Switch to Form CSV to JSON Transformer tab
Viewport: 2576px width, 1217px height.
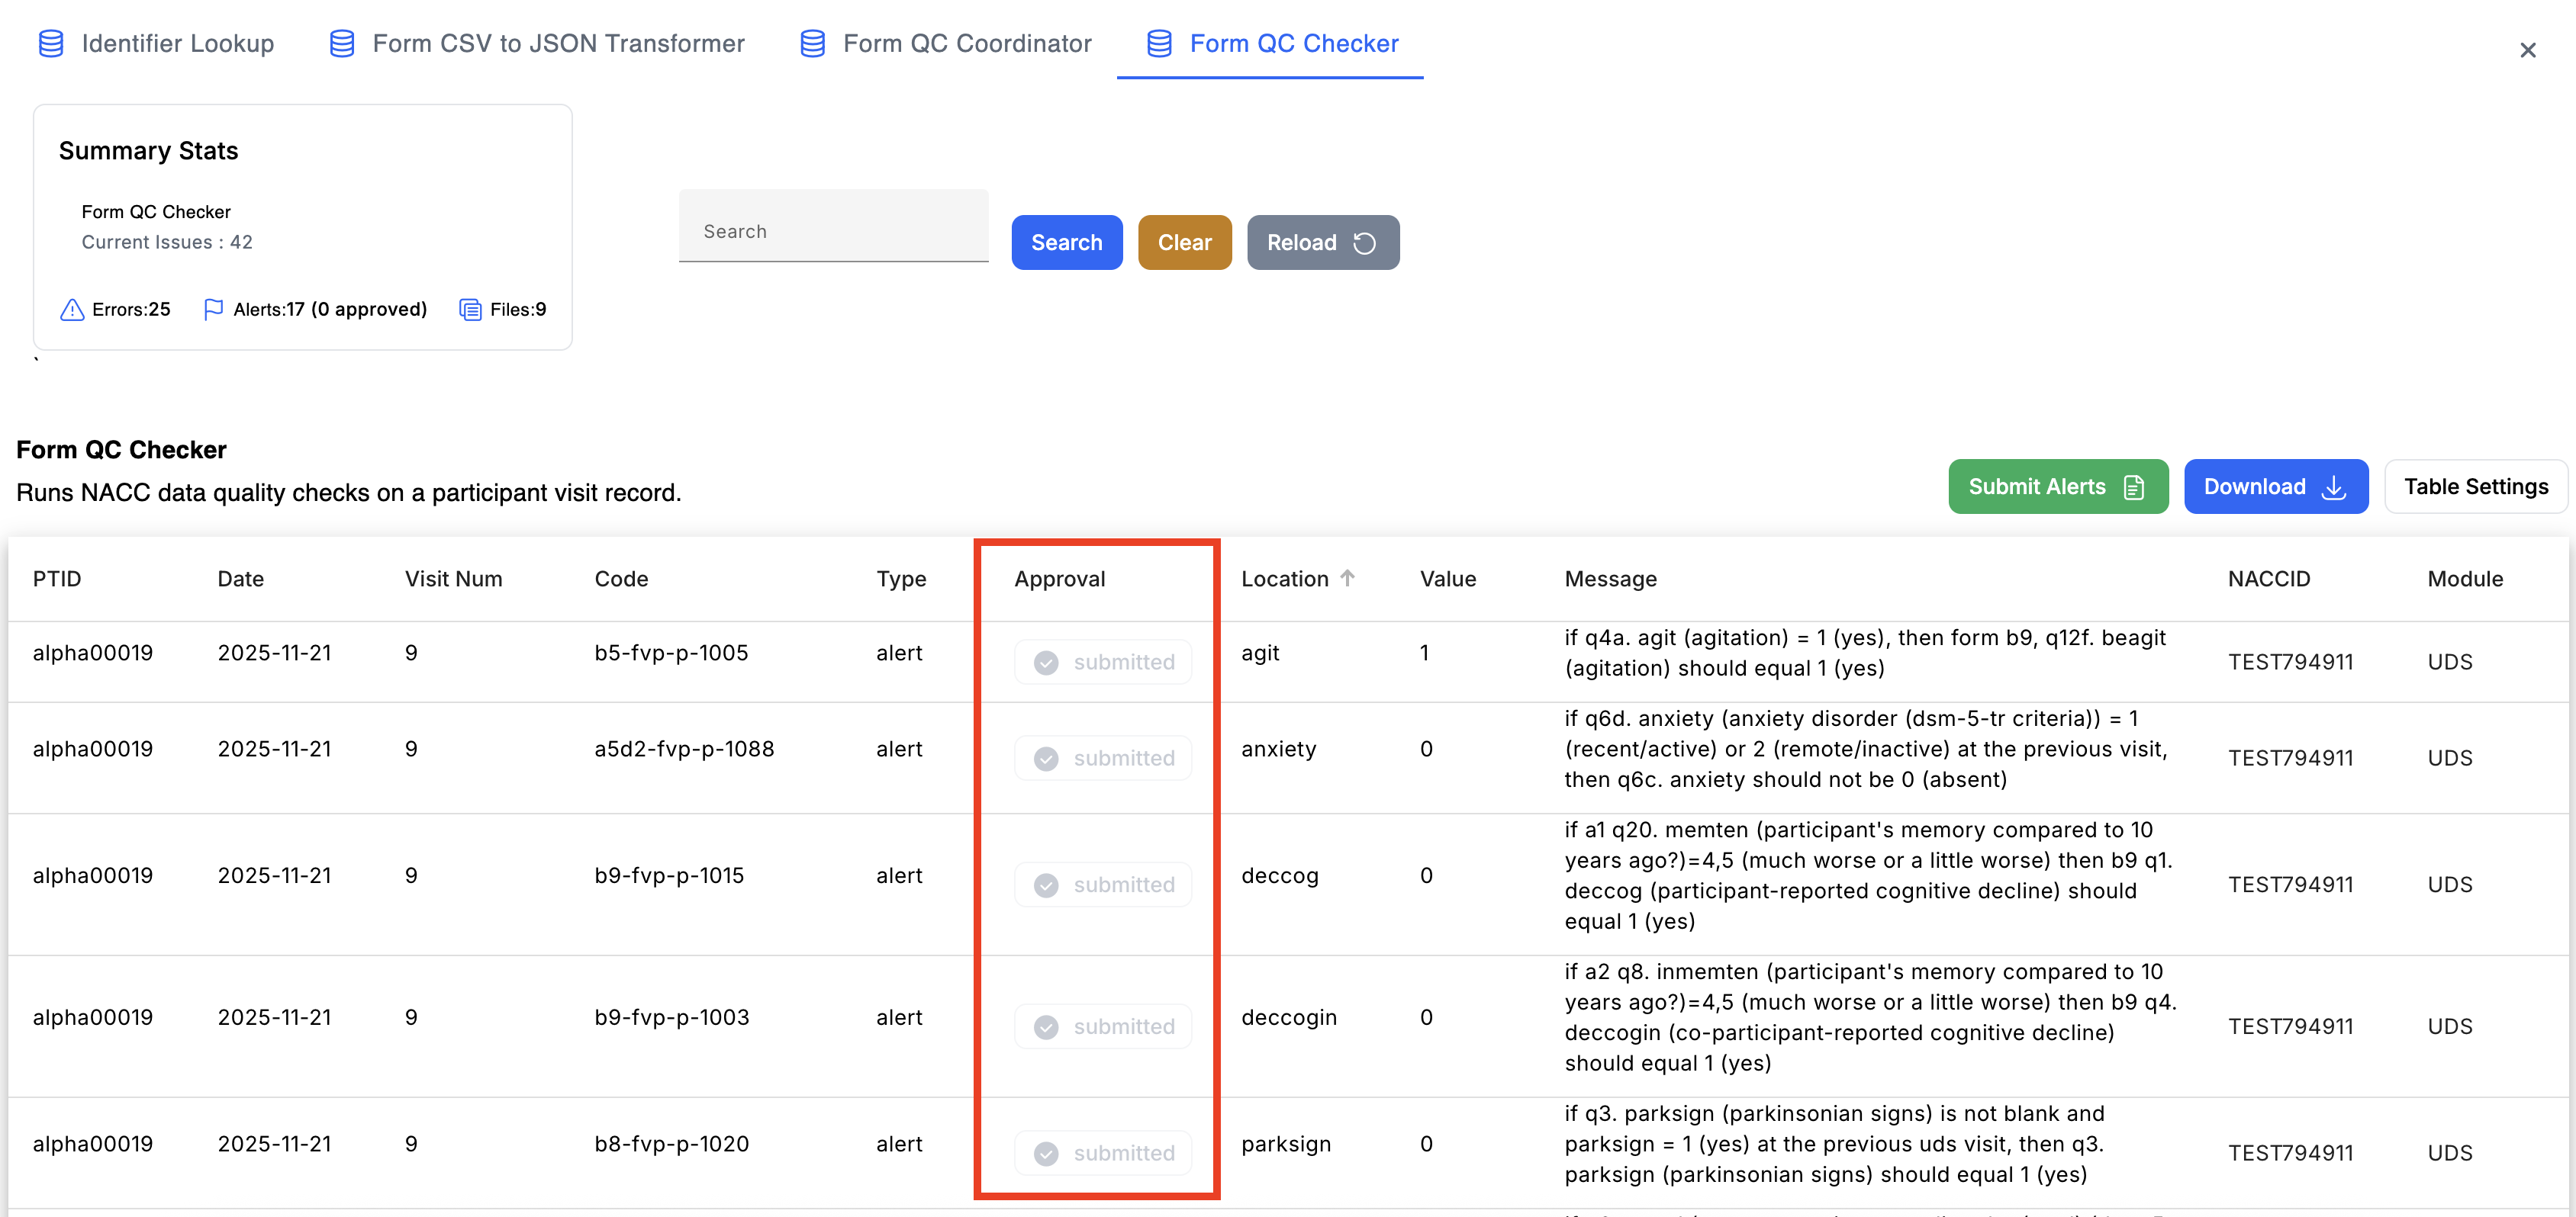(537, 43)
